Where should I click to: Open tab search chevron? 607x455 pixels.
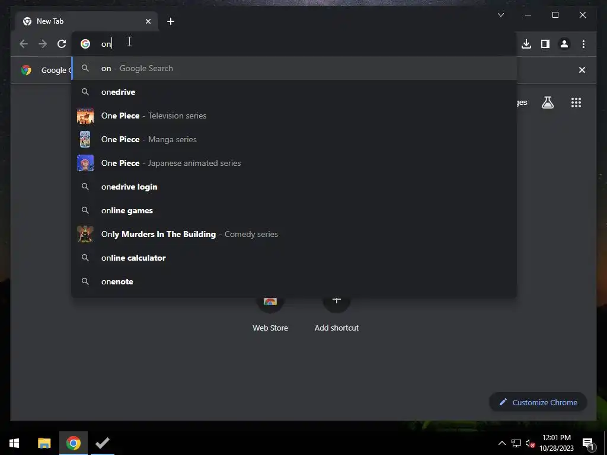tap(500, 15)
